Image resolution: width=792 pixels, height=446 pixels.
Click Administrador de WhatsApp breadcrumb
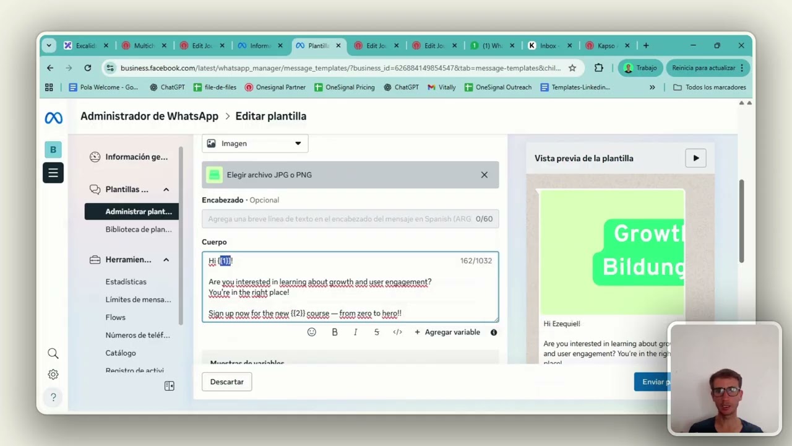tap(149, 116)
